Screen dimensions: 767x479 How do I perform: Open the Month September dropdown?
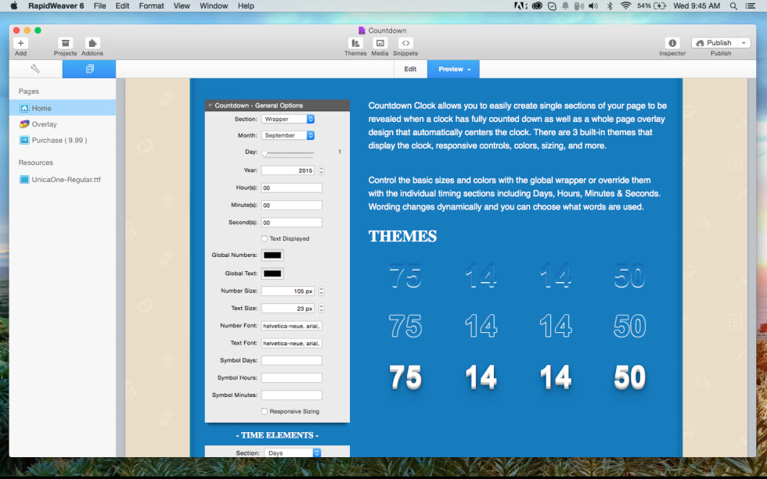[x=288, y=135]
